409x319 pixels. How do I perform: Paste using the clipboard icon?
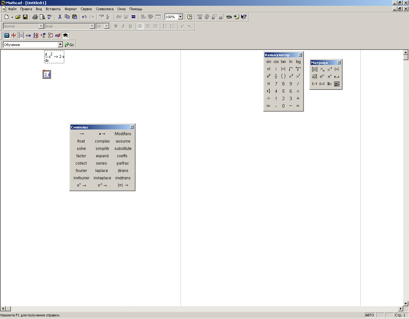74,17
